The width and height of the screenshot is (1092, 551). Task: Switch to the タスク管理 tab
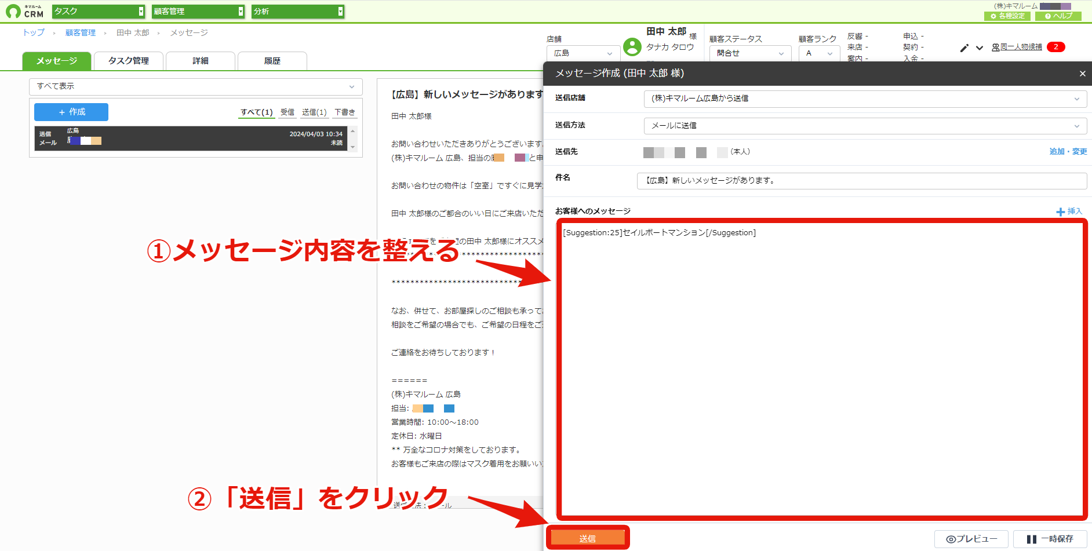pos(129,61)
